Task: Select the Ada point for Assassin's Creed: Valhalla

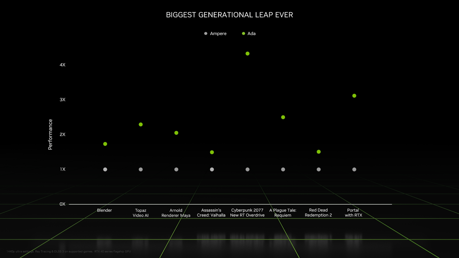Action: coord(212,152)
